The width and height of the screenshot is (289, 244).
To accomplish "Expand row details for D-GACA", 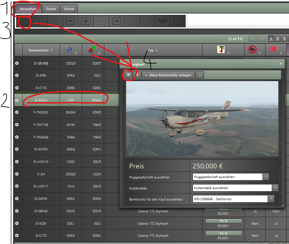I will pos(17,100).
